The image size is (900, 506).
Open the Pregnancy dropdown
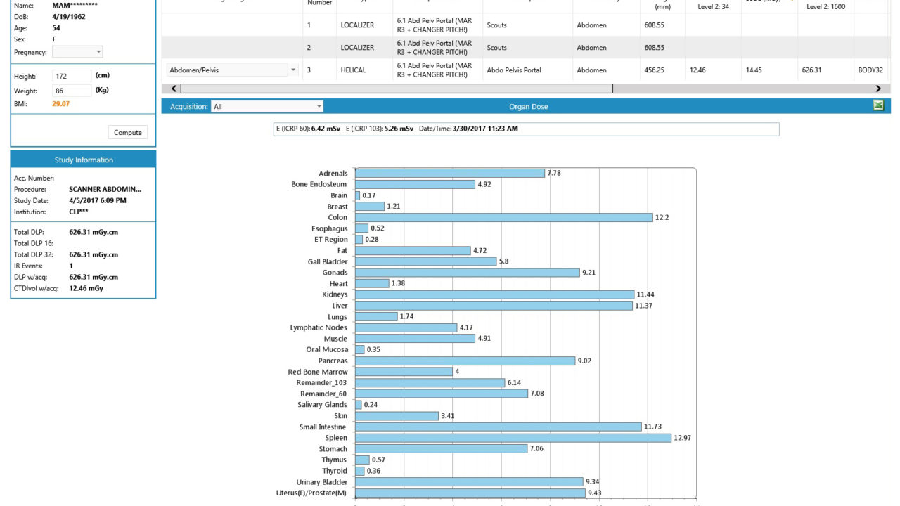[x=77, y=52]
